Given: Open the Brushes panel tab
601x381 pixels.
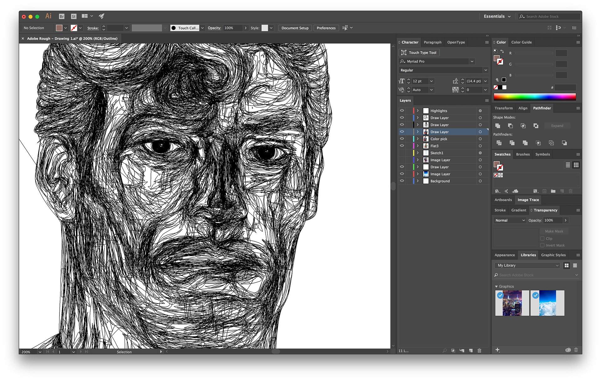Looking at the screenshot, I should (x=523, y=154).
